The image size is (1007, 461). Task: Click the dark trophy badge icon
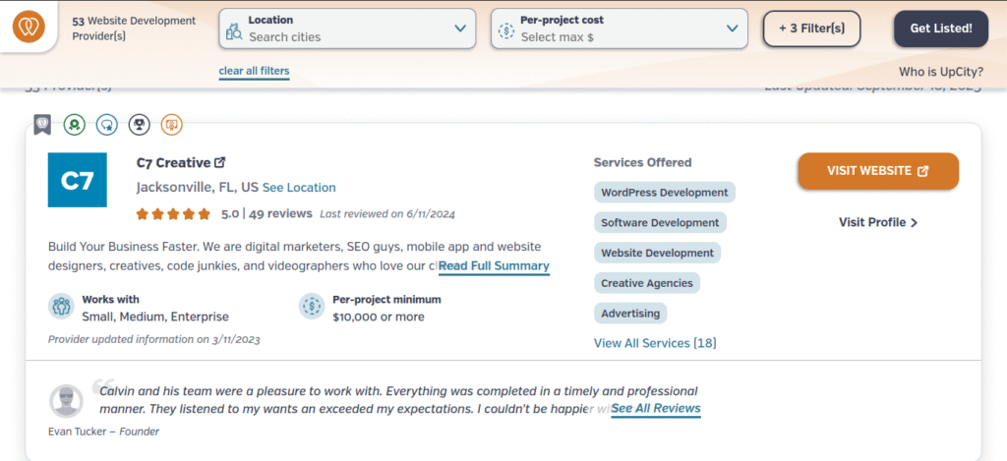[139, 125]
